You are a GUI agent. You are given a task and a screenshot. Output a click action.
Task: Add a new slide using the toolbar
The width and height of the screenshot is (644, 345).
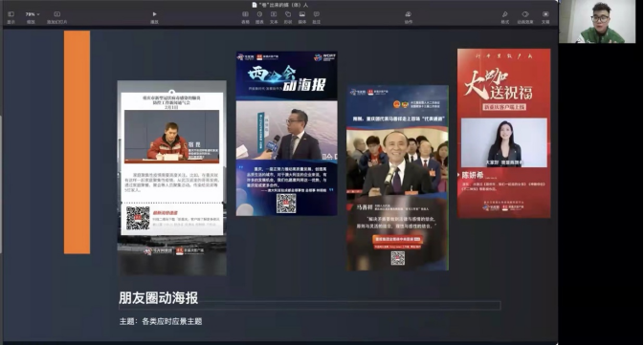click(56, 17)
